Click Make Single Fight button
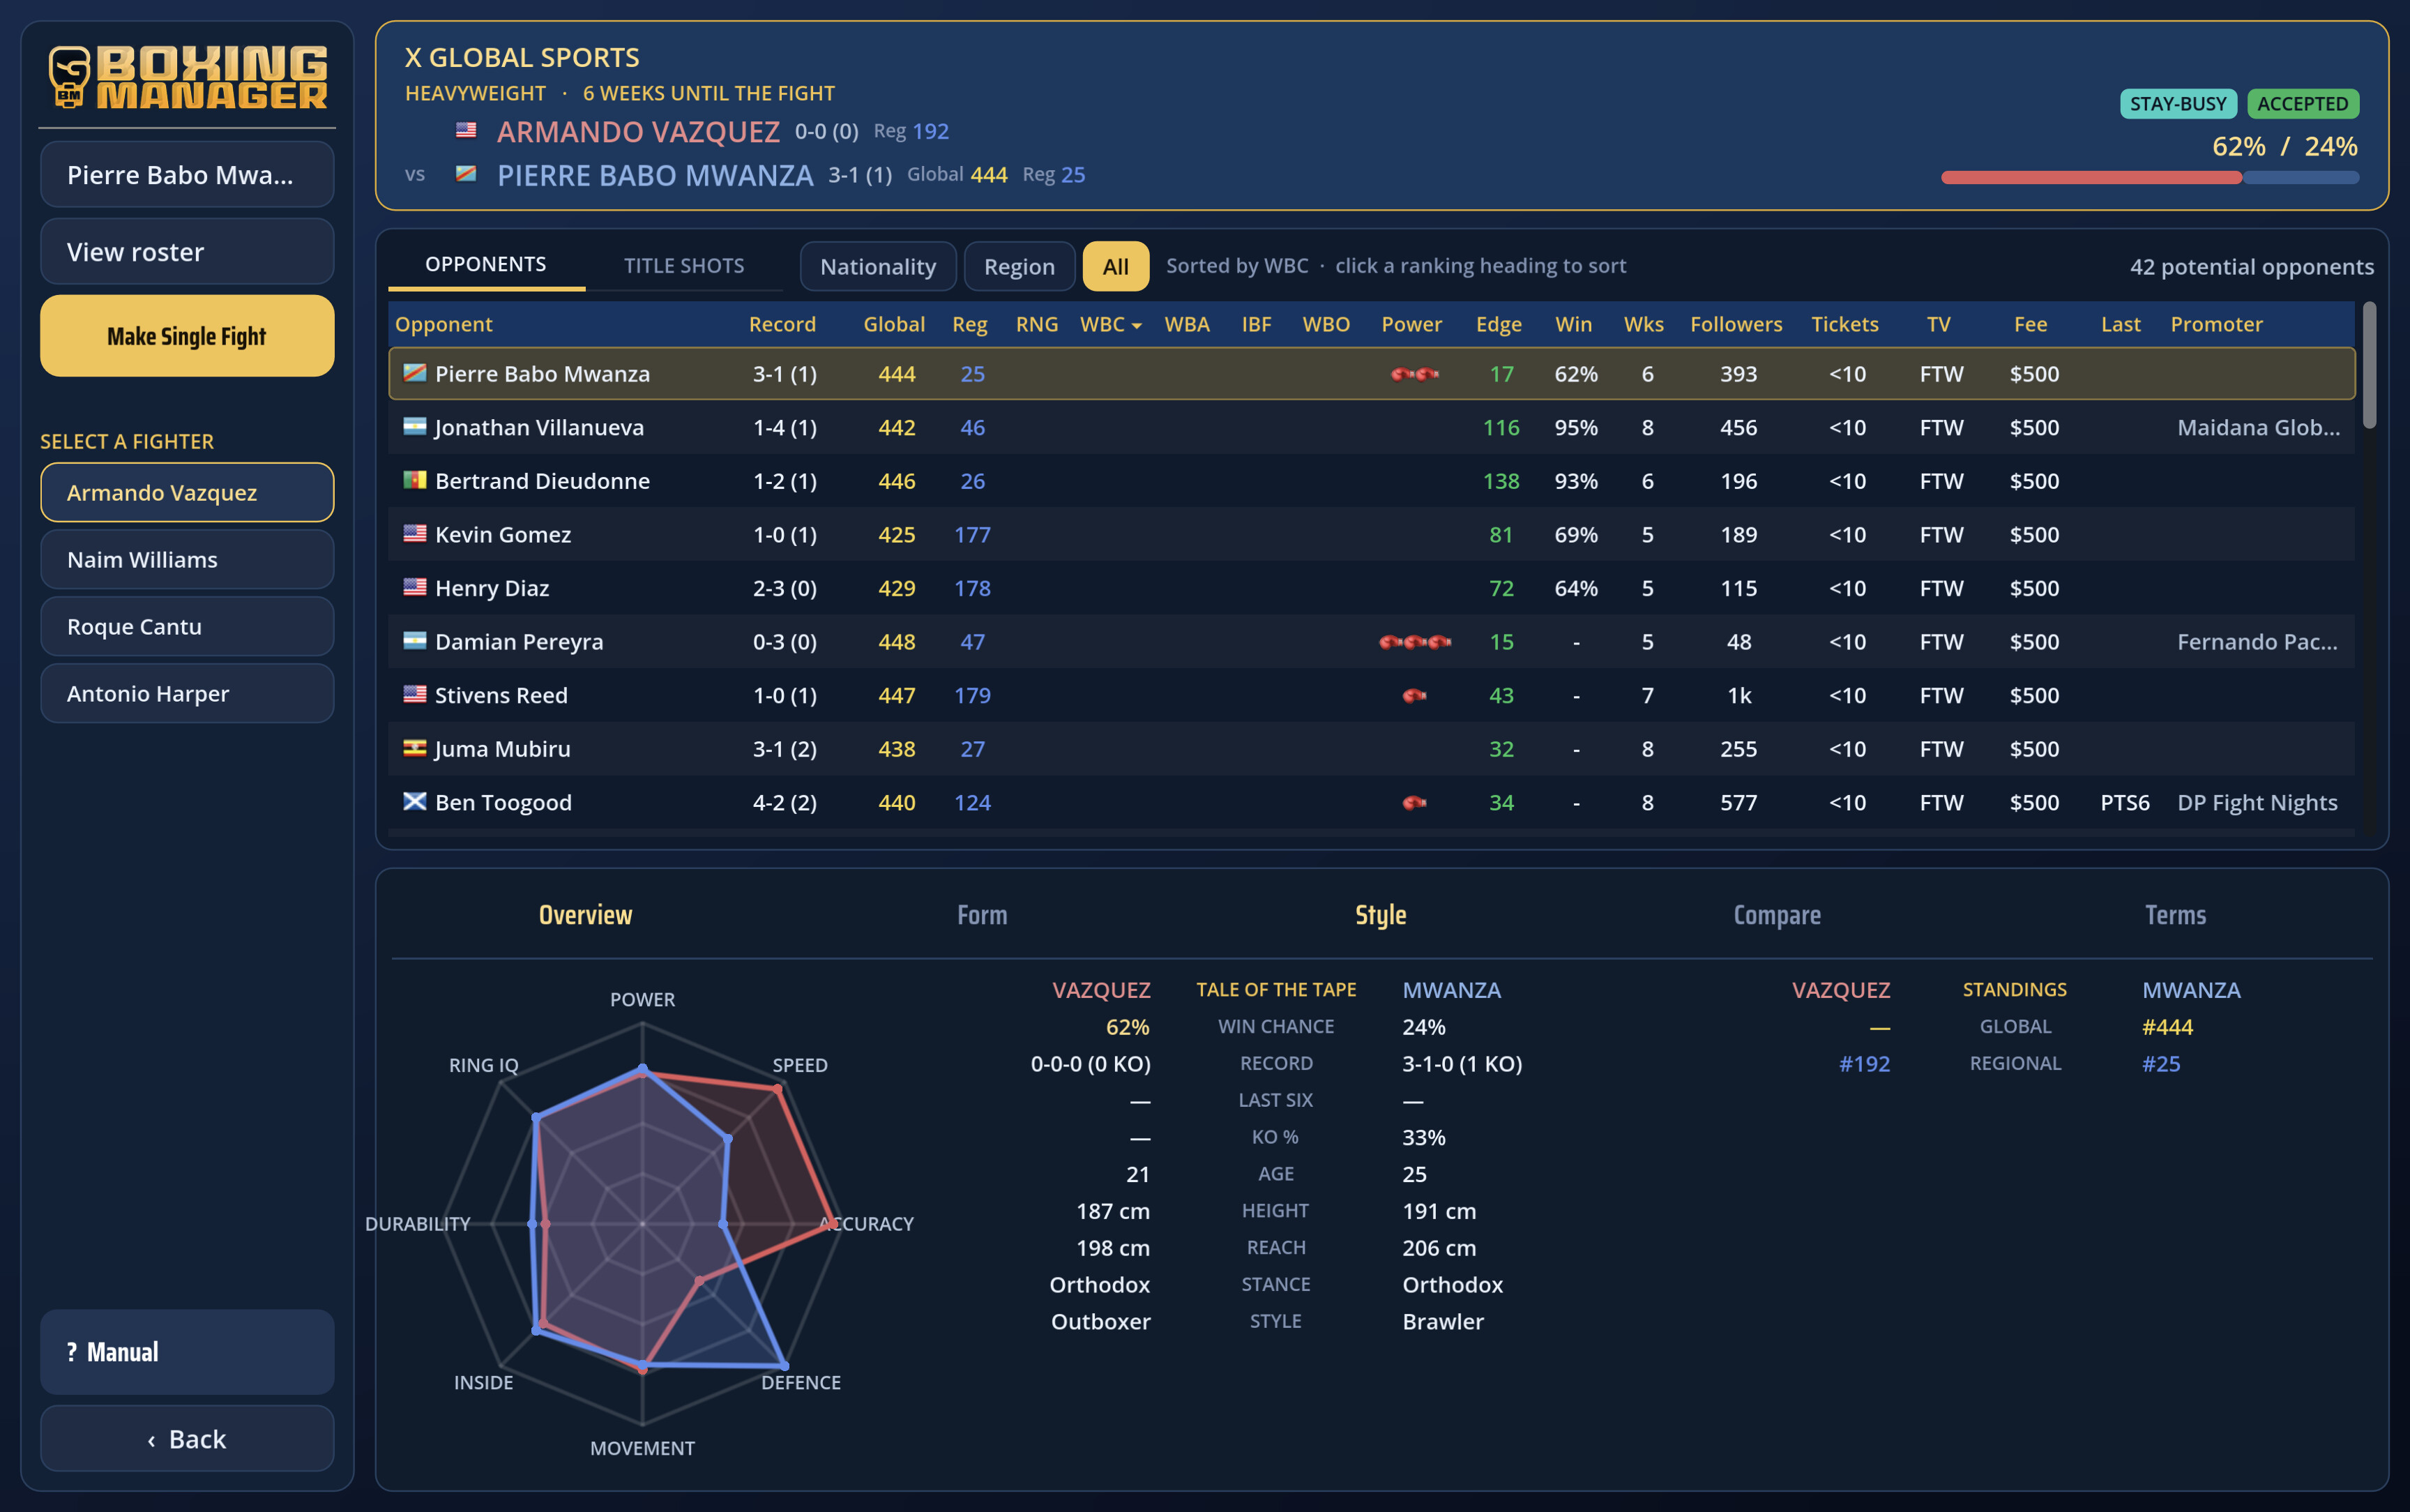Viewport: 2410px width, 1512px height. click(187, 336)
